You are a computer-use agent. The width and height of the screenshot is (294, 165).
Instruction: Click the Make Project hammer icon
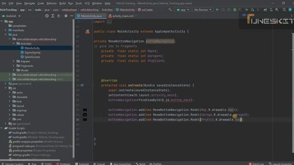coord(170,10)
